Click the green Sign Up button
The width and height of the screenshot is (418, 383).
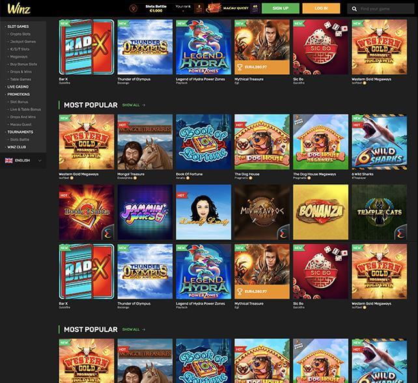[281, 8]
